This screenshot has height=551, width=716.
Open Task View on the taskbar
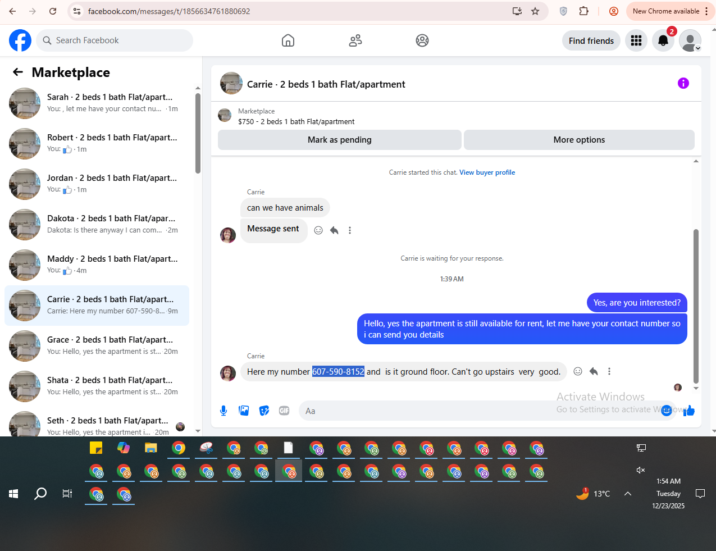(67, 494)
